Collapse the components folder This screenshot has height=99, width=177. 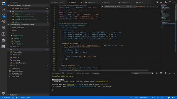(x=18, y=36)
